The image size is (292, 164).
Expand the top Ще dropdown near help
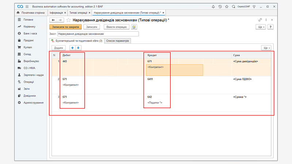pyautogui.click(x=261, y=27)
